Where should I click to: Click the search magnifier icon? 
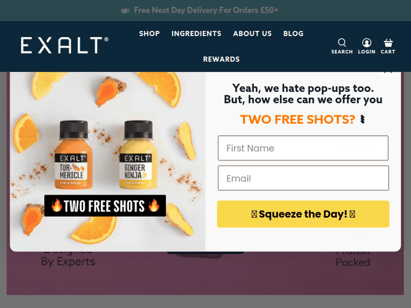342,42
